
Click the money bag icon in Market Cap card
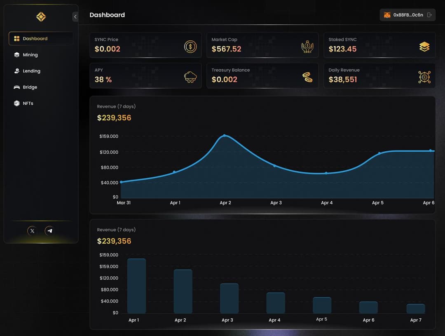click(x=307, y=47)
